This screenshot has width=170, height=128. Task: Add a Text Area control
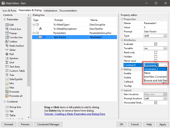click(13, 67)
